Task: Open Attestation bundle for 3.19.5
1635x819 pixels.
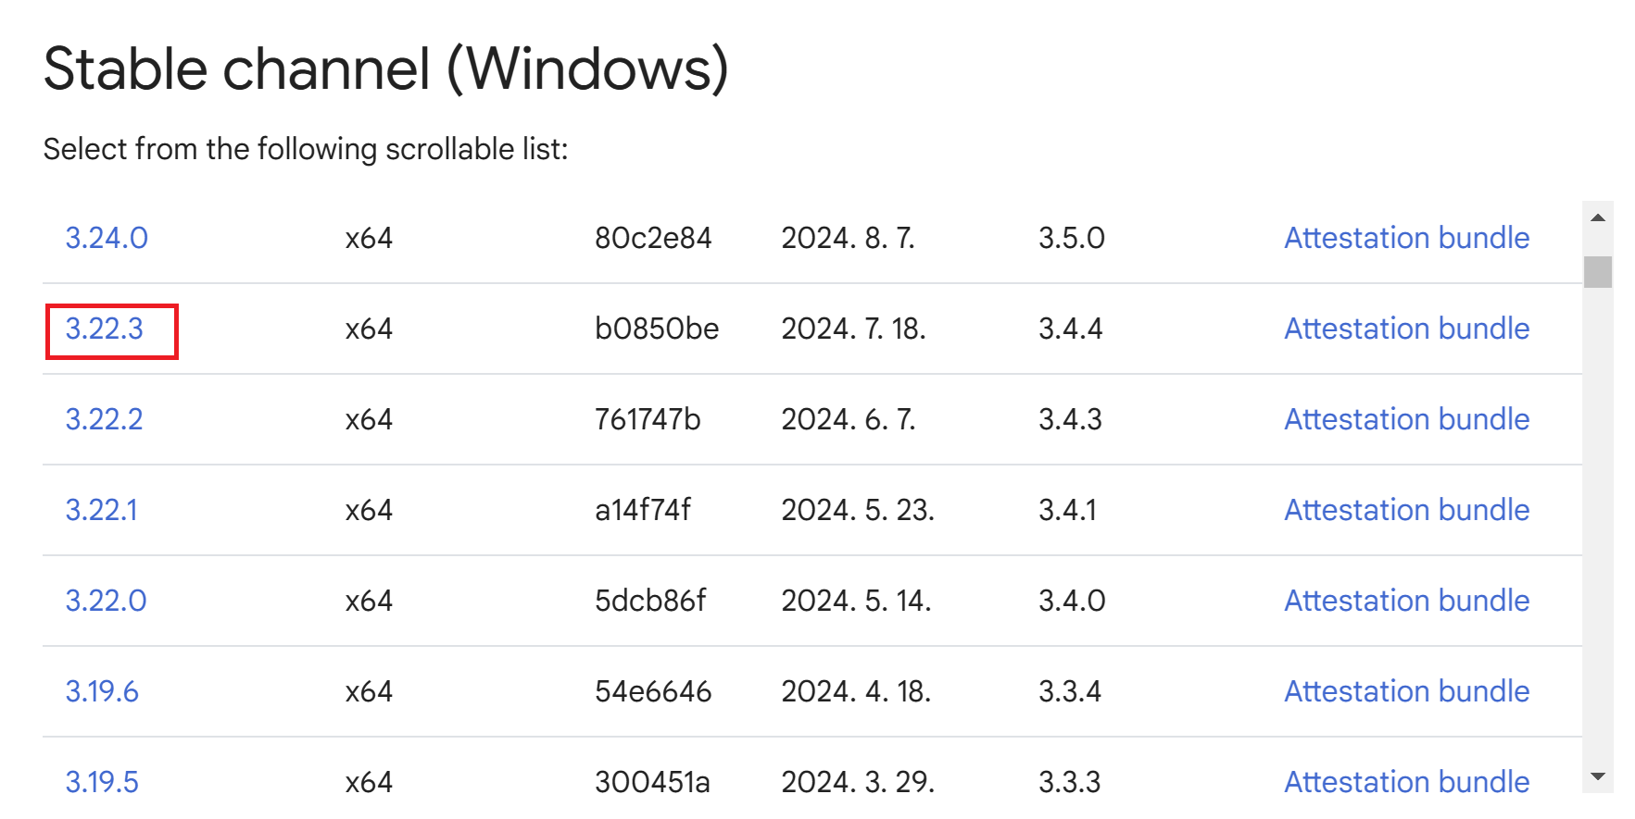Action: tap(1406, 782)
